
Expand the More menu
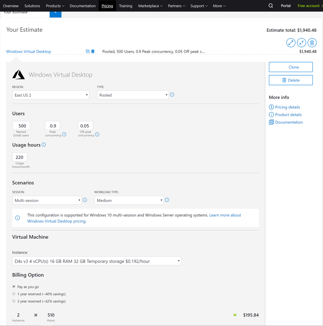219,6
